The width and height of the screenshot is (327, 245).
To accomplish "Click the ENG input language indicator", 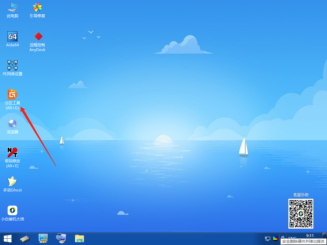I will tap(293, 238).
